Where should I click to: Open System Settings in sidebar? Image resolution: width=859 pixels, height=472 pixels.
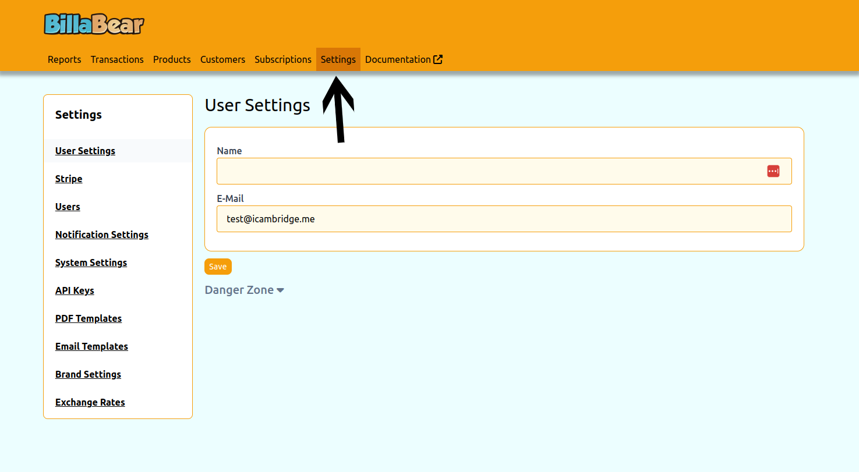pos(91,262)
